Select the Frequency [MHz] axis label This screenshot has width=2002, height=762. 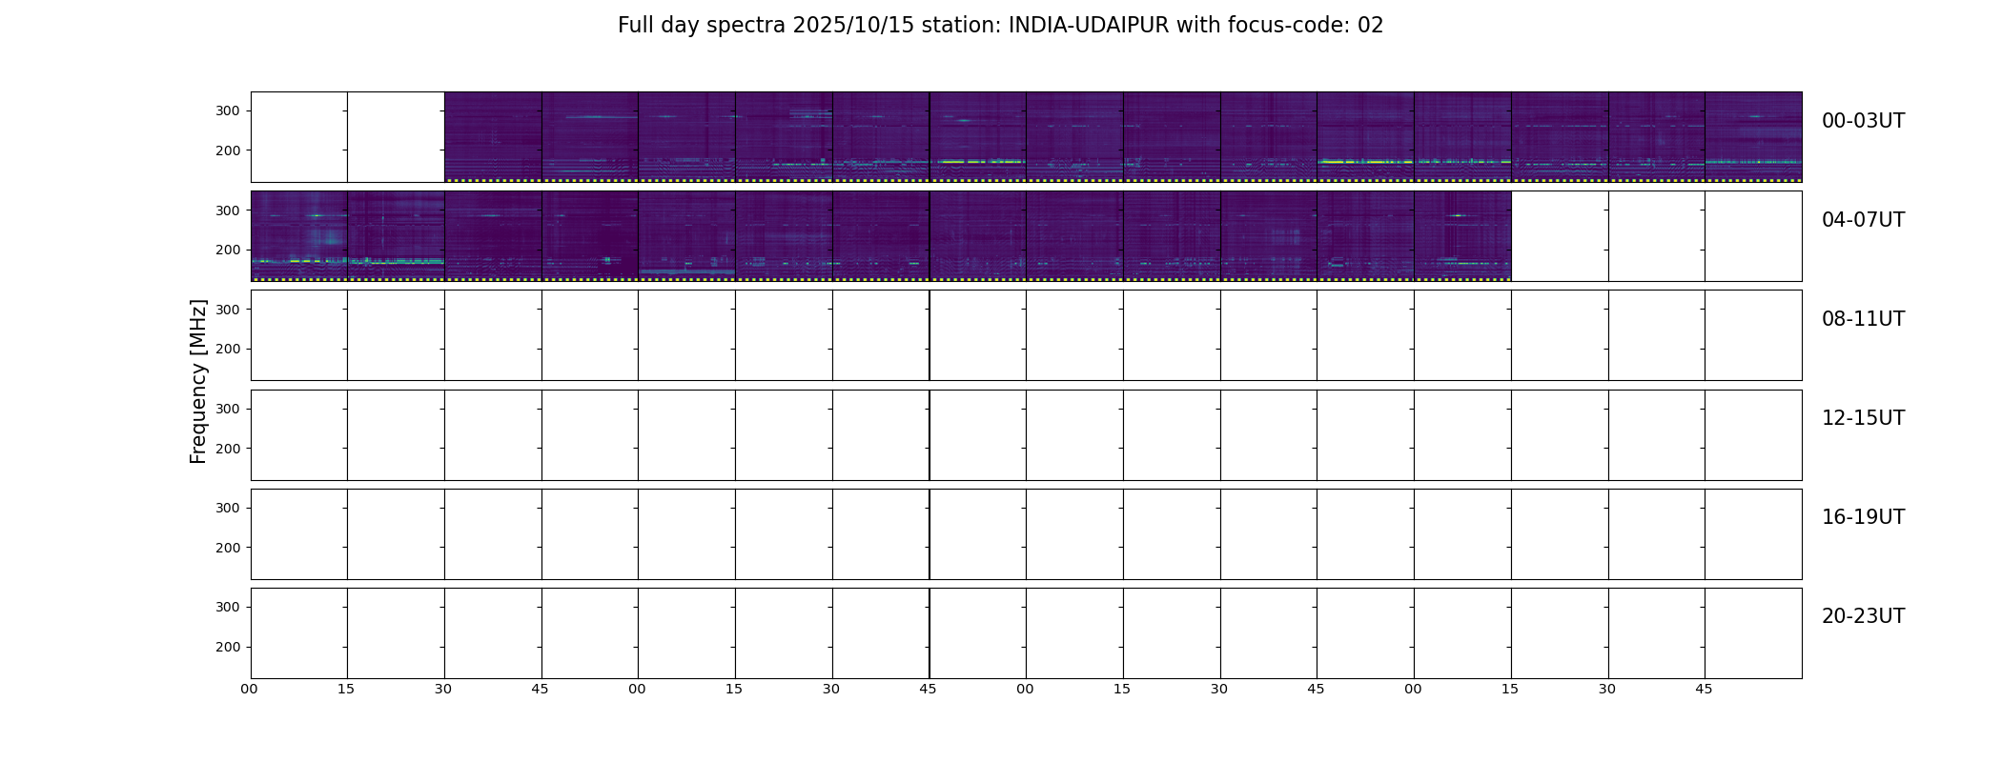coord(198,381)
